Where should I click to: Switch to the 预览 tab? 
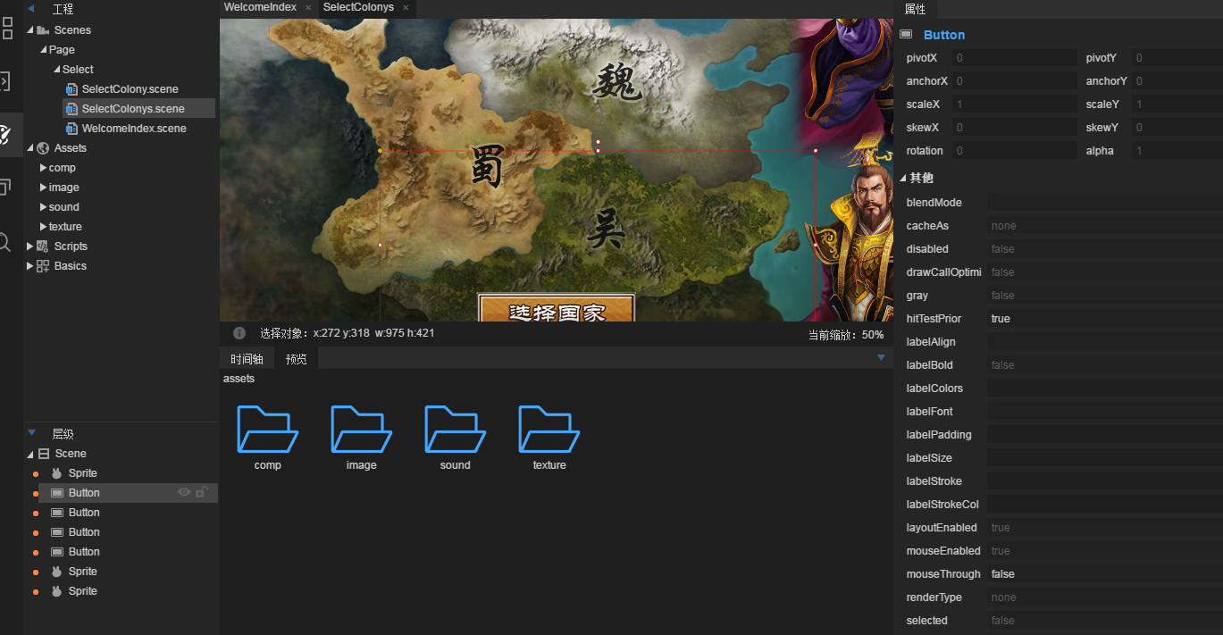296,359
